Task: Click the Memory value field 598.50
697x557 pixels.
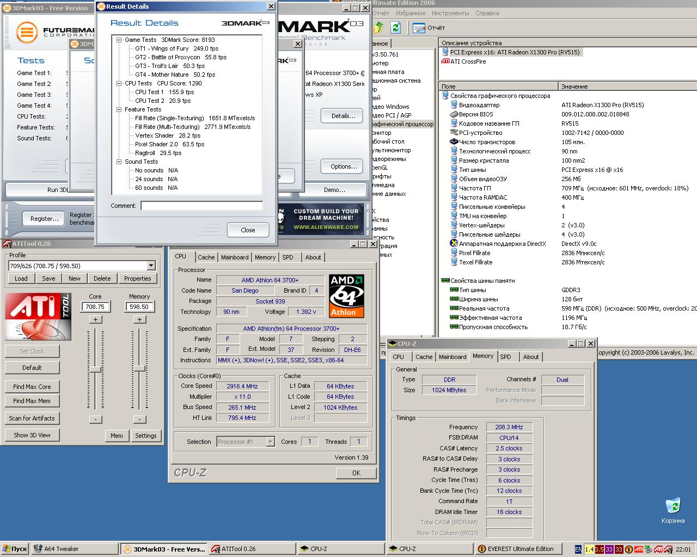Action: 139,307
